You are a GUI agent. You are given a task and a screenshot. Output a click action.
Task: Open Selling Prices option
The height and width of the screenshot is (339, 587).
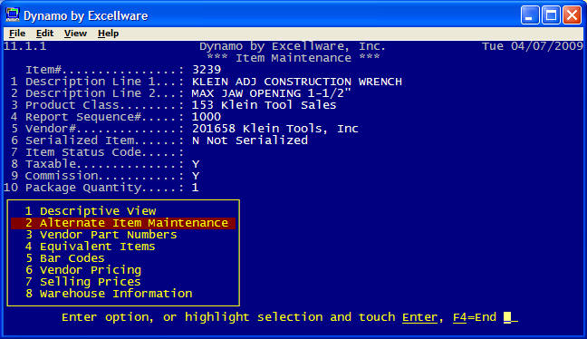(x=83, y=282)
